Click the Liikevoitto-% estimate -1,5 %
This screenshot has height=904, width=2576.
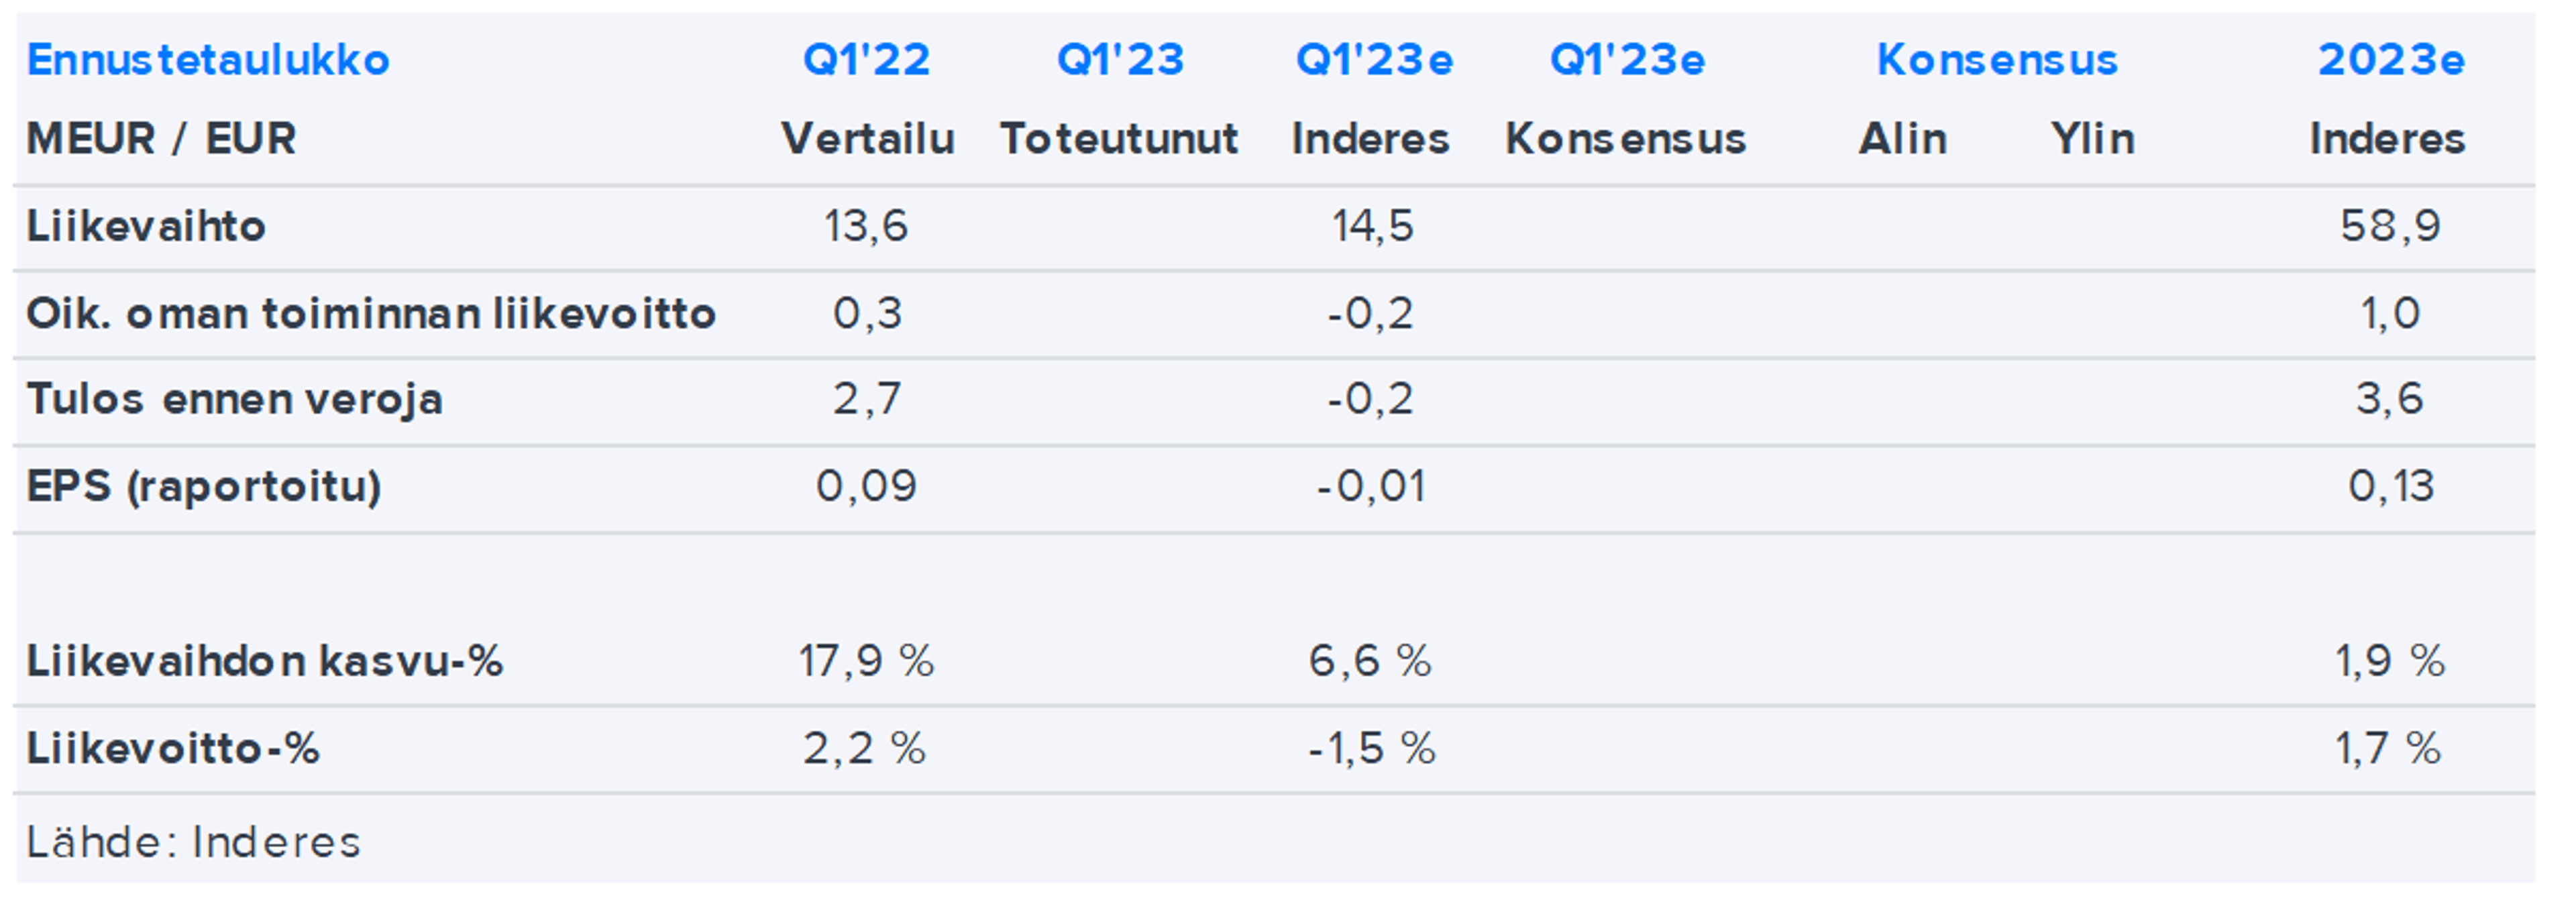point(1371,748)
